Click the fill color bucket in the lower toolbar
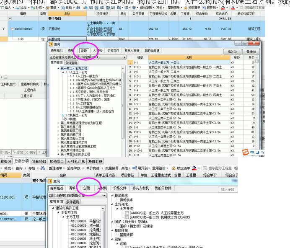The width and height of the screenshot is (290, 248). tap(194, 168)
